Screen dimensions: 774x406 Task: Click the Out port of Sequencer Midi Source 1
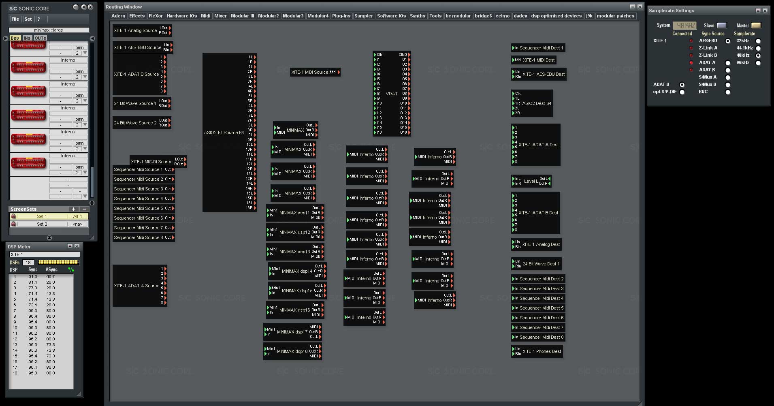point(173,169)
